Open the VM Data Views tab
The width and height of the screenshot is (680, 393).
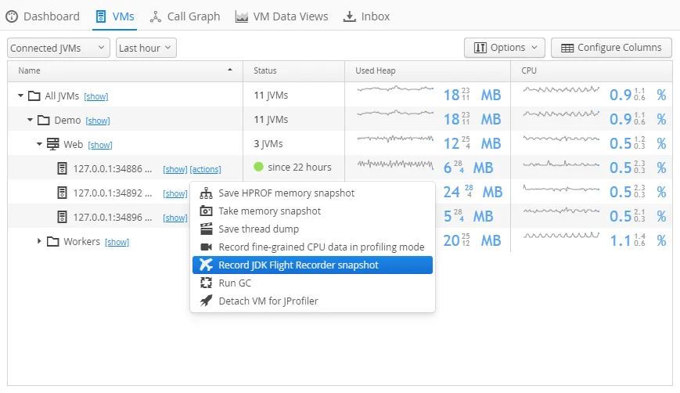[282, 16]
